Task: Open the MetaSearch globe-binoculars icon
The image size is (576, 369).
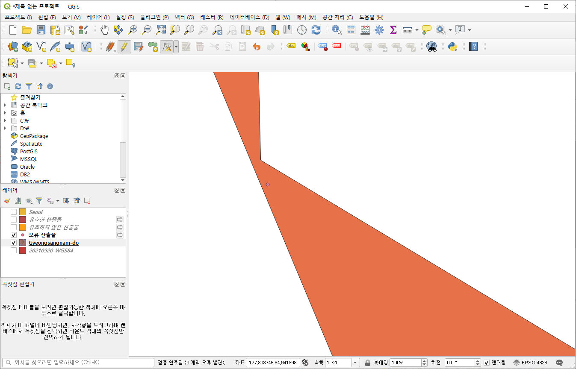Action: (x=431, y=47)
